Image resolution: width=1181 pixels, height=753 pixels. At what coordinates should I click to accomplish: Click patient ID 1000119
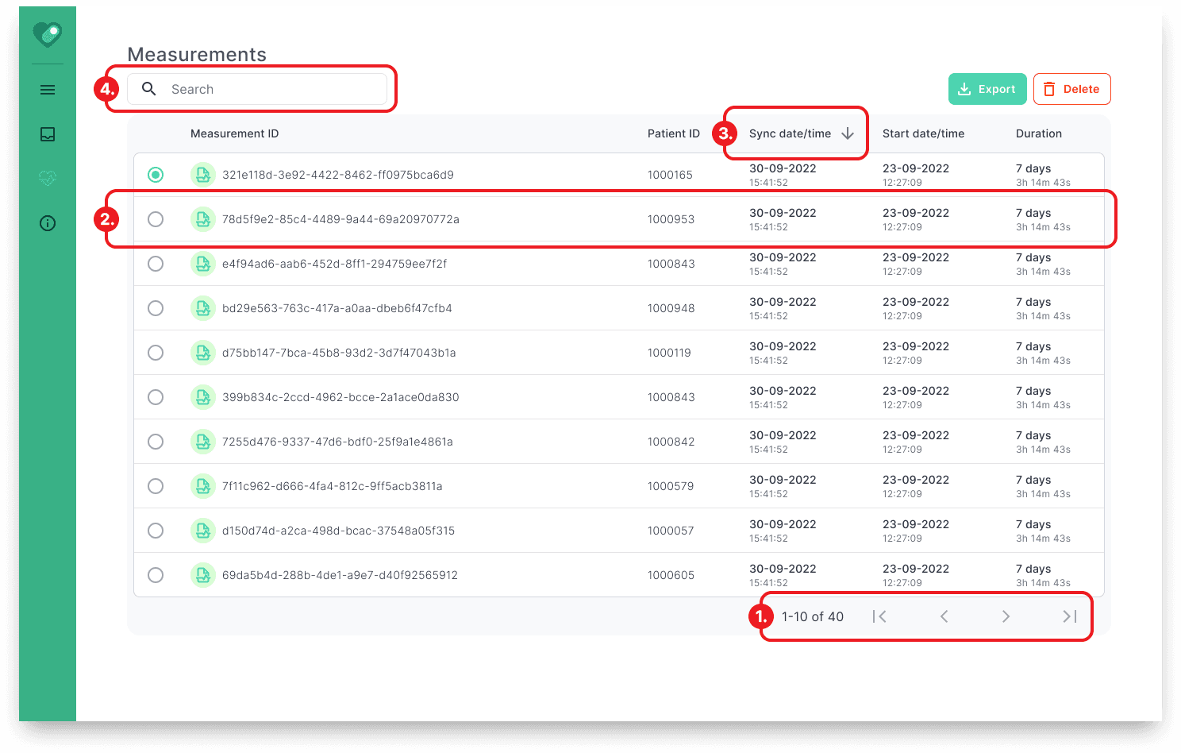point(669,353)
